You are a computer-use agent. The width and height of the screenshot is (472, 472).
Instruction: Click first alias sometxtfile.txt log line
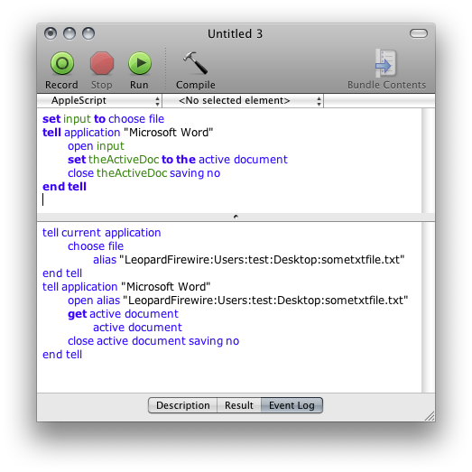tap(249, 260)
